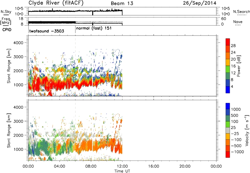Viewport: 250px width, 173px height.
Task: Click the "-500" value on Velocity colorbar
Action: 236,146
